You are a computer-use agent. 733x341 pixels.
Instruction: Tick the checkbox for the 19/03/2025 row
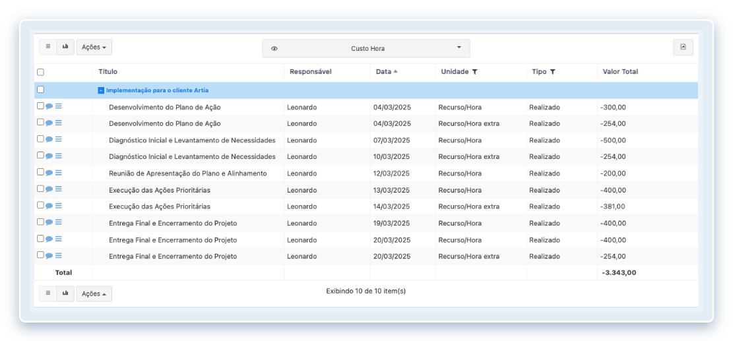click(41, 222)
